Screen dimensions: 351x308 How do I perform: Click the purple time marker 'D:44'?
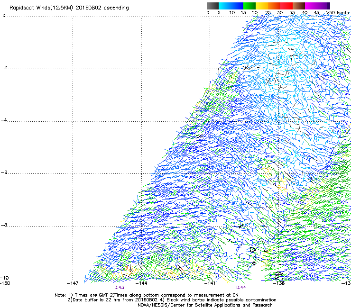coord(241,288)
